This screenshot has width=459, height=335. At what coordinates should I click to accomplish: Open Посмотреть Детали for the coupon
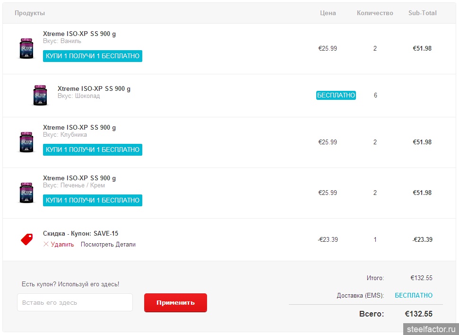click(x=108, y=245)
